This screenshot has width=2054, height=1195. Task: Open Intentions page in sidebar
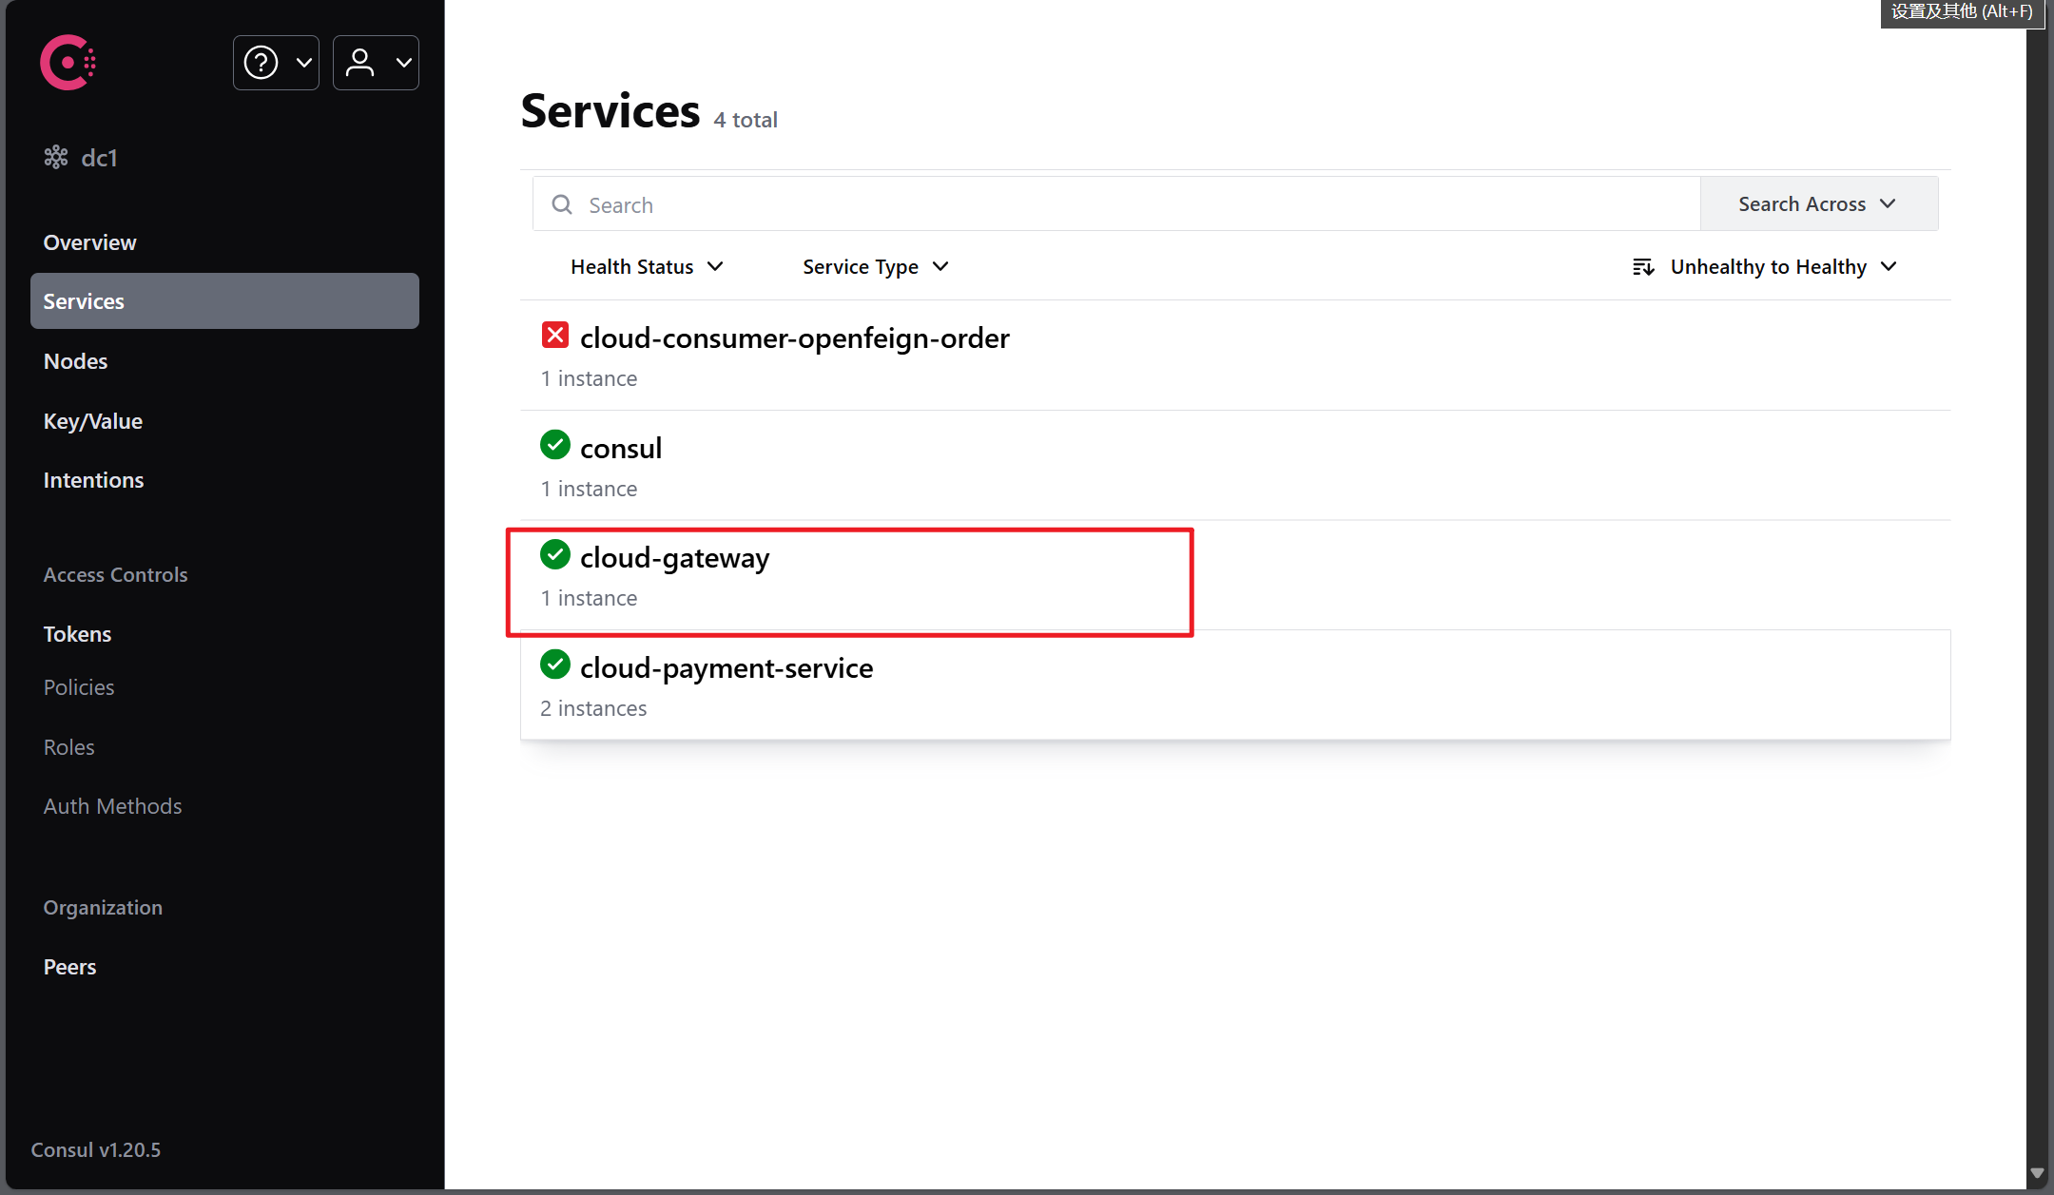click(x=93, y=480)
